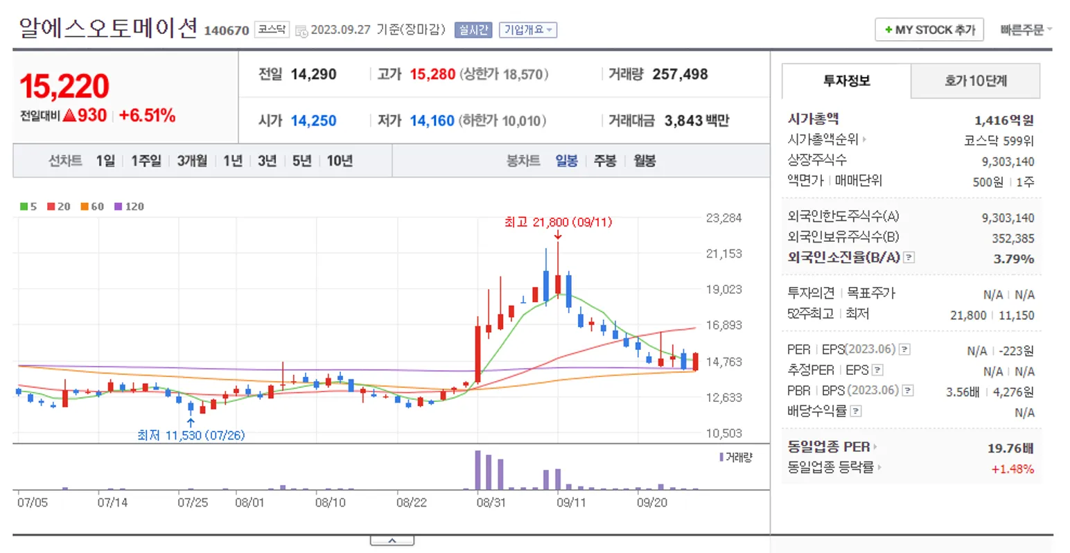Click the purple 거래량 legend marker
The height and width of the screenshot is (553, 1070).
(x=721, y=457)
